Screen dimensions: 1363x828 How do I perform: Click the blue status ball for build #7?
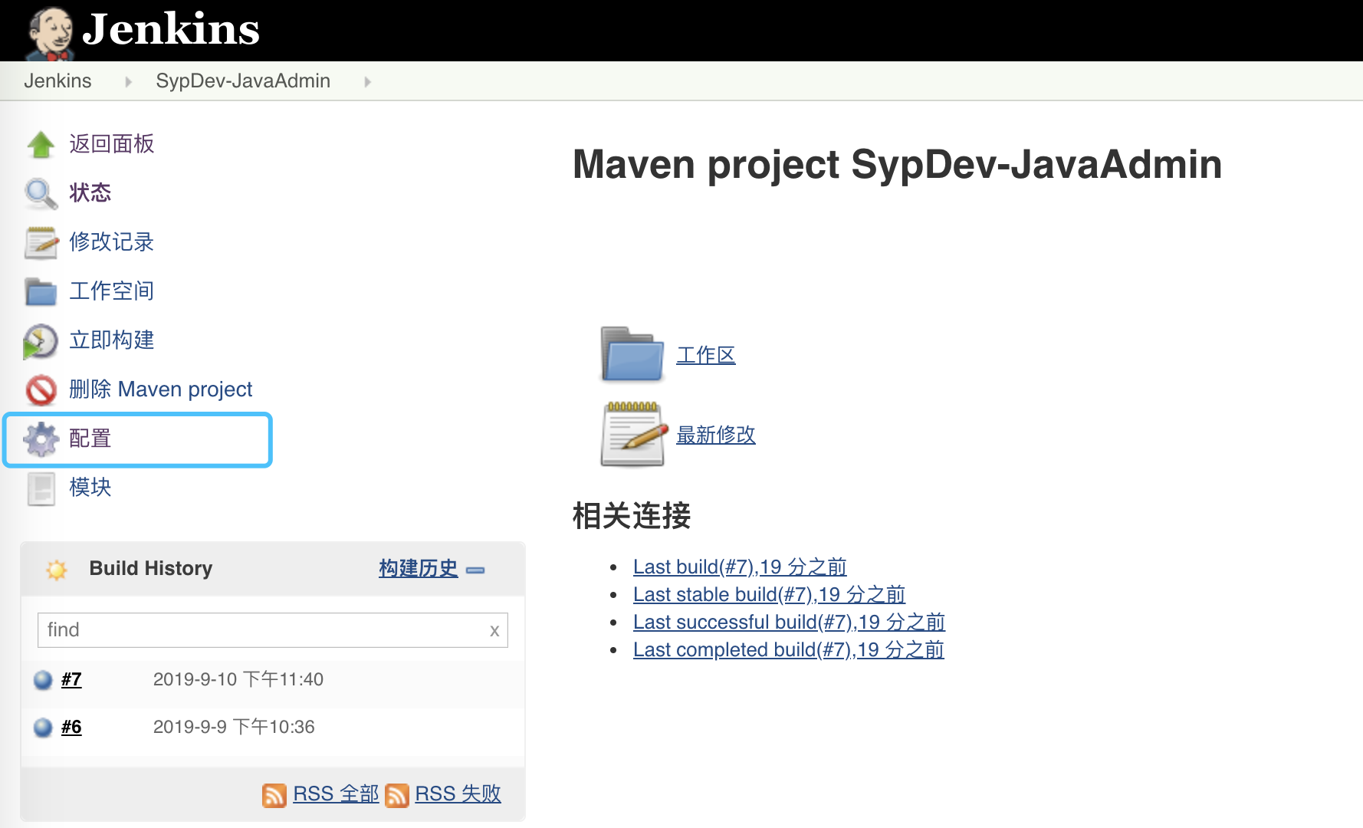click(43, 680)
